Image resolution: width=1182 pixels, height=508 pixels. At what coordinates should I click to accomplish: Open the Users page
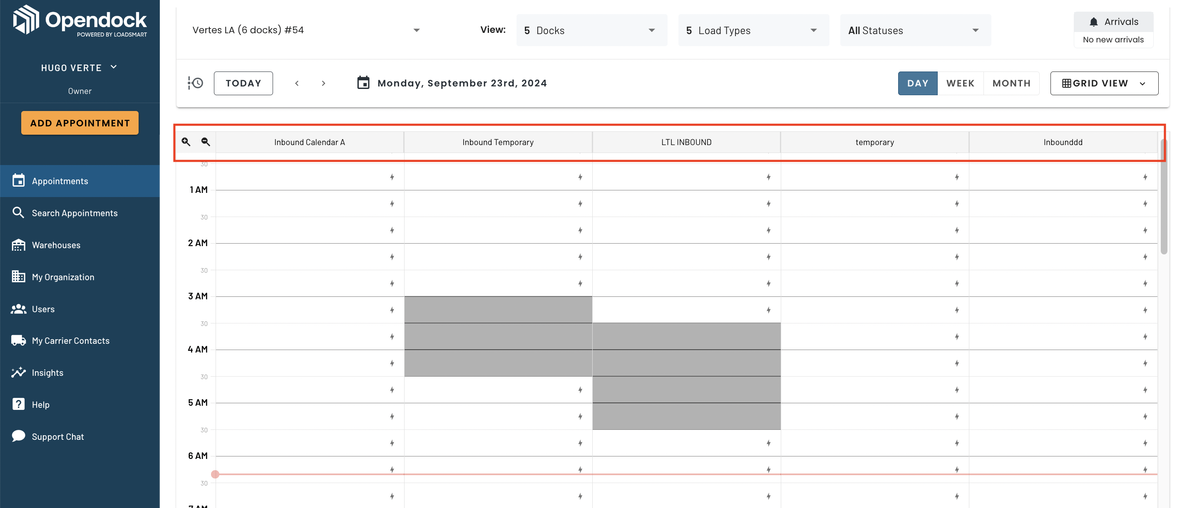click(x=80, y=308)
